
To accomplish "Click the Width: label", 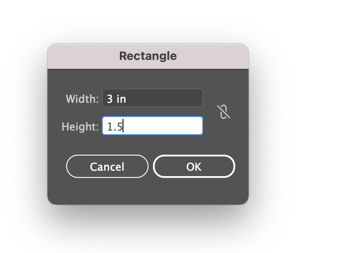I will point(82,99).
